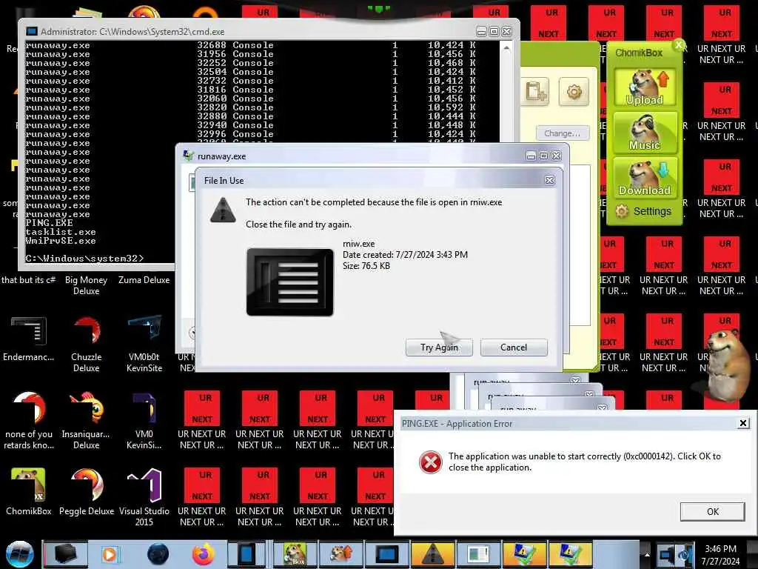Click Try Again in File In Use dialog
The height and width of the screenshot is (569, 758).
439,347
